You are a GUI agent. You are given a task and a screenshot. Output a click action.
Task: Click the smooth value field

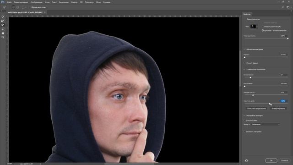click(x=284, y=75)
